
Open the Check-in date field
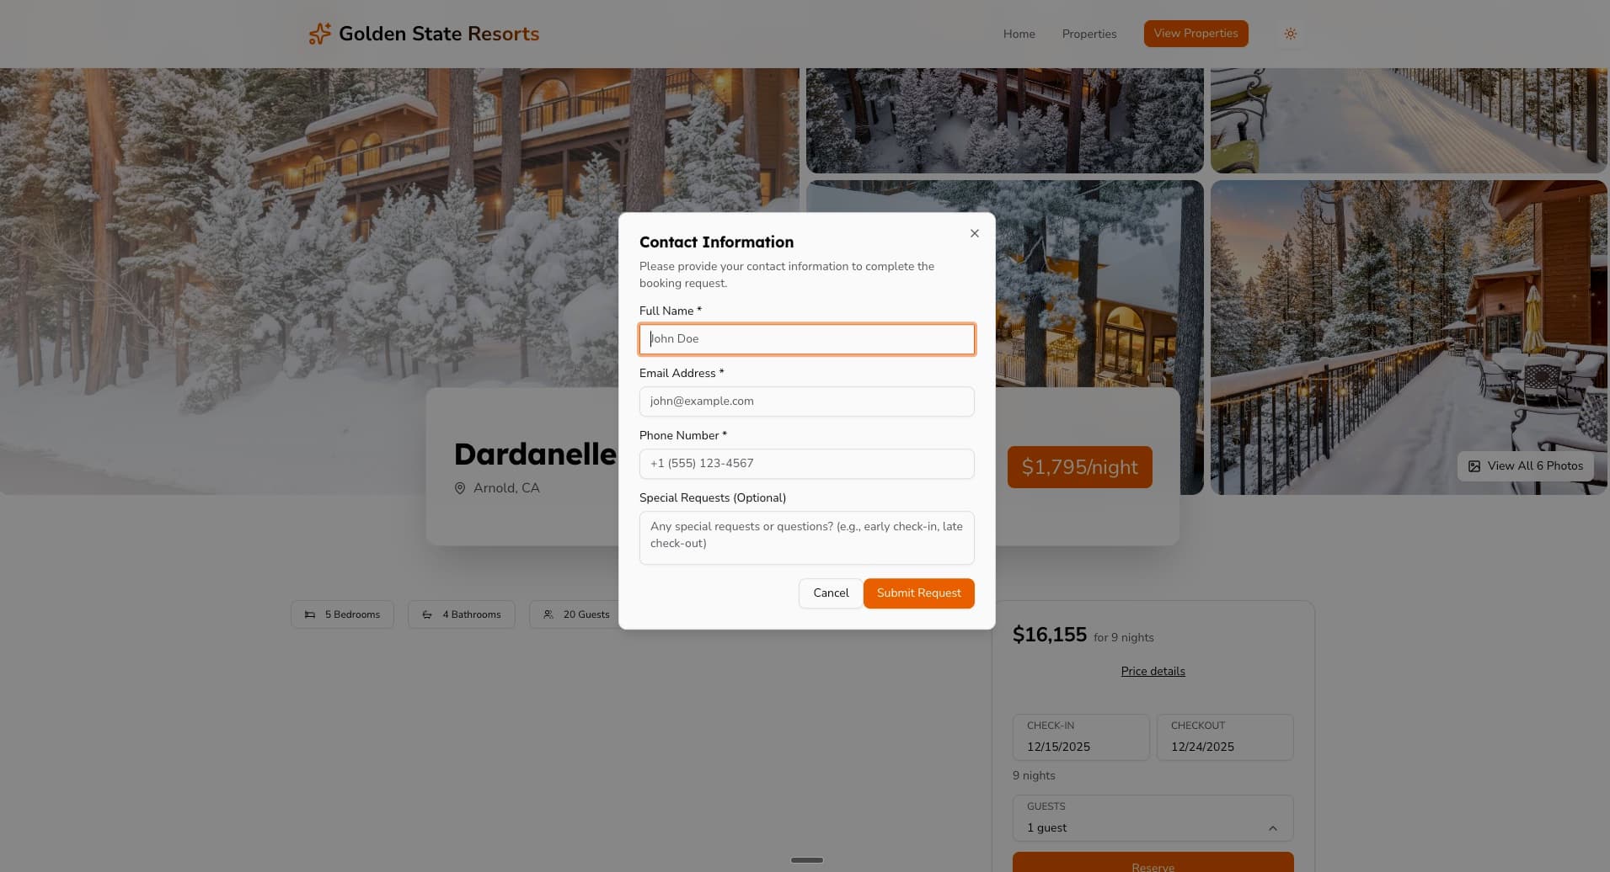click(x=1080, y=737)
